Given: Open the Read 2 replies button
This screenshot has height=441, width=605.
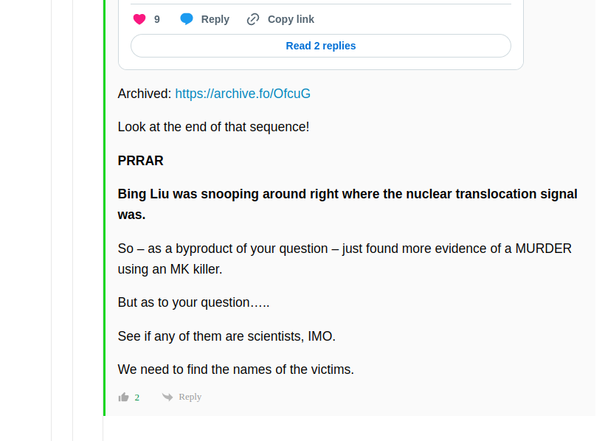Looking at the screenshot, I should [321, 46].
